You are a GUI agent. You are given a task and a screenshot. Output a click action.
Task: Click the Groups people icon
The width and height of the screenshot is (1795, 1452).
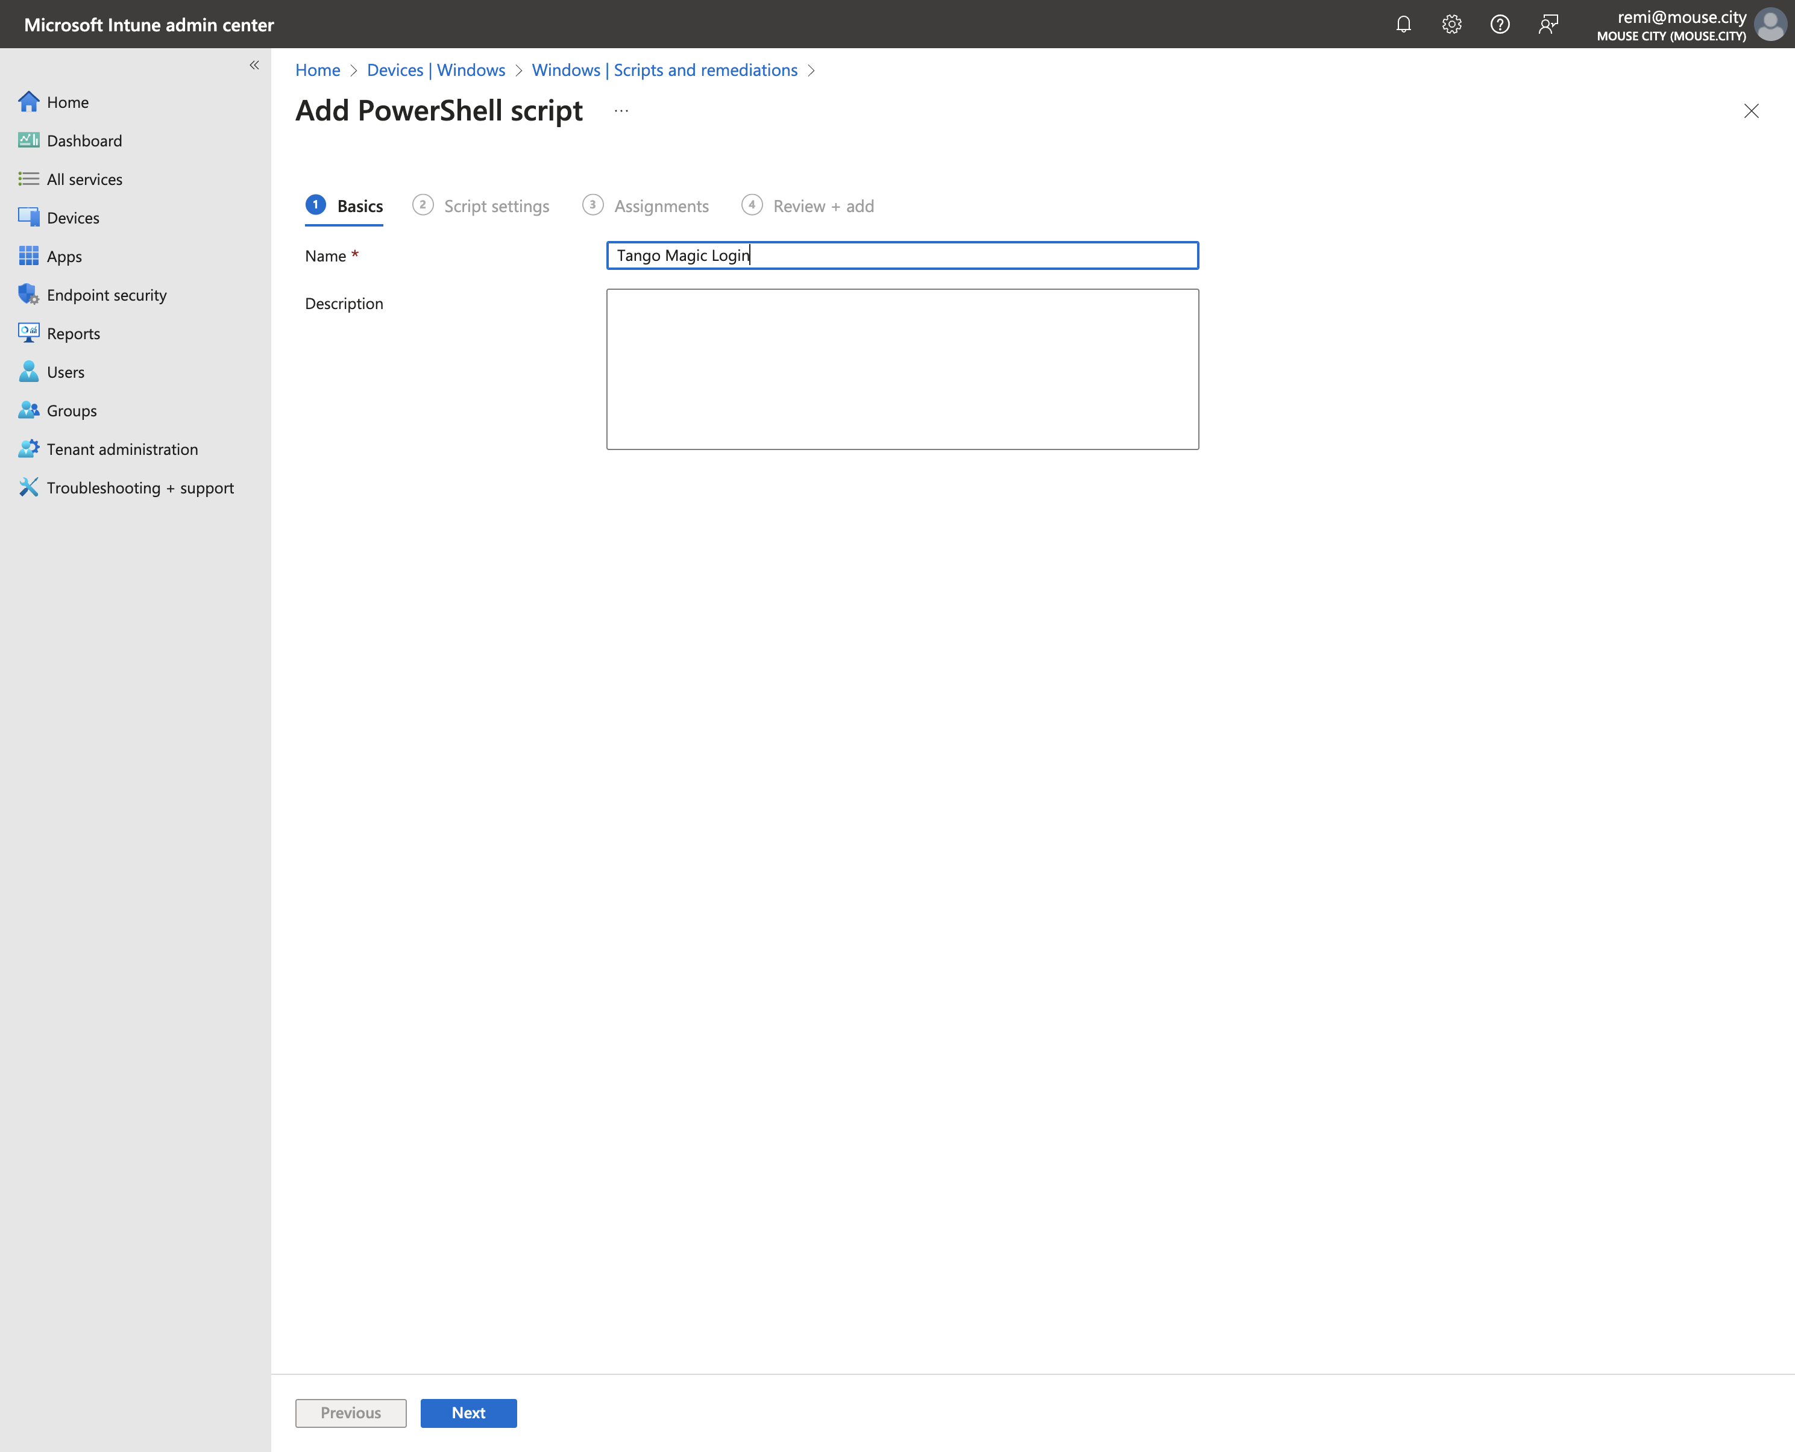coord(28,410)
